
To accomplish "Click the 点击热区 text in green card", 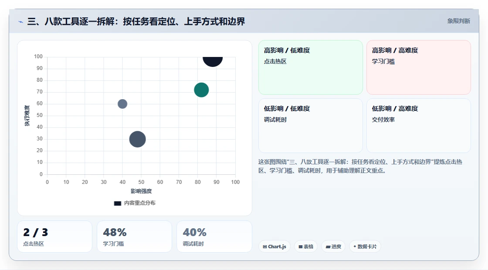I will pos(275,61).
